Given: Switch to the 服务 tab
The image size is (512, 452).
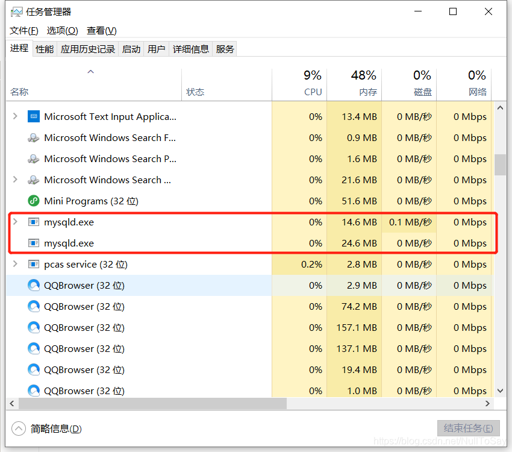Looking at the screenshot, I should point(225,49).
